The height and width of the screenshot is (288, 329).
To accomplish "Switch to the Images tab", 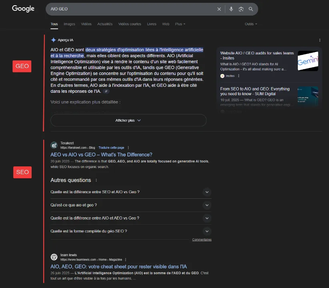I will click(x=69, y=24).
